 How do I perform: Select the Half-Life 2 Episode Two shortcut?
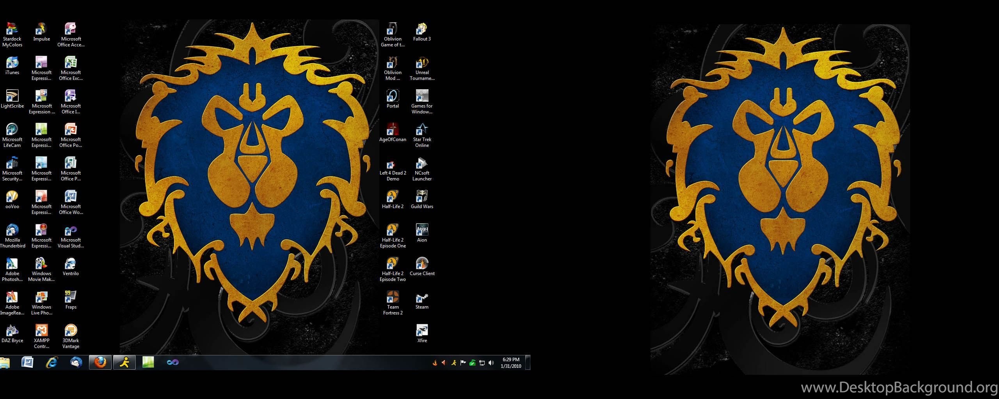[393, 269]
